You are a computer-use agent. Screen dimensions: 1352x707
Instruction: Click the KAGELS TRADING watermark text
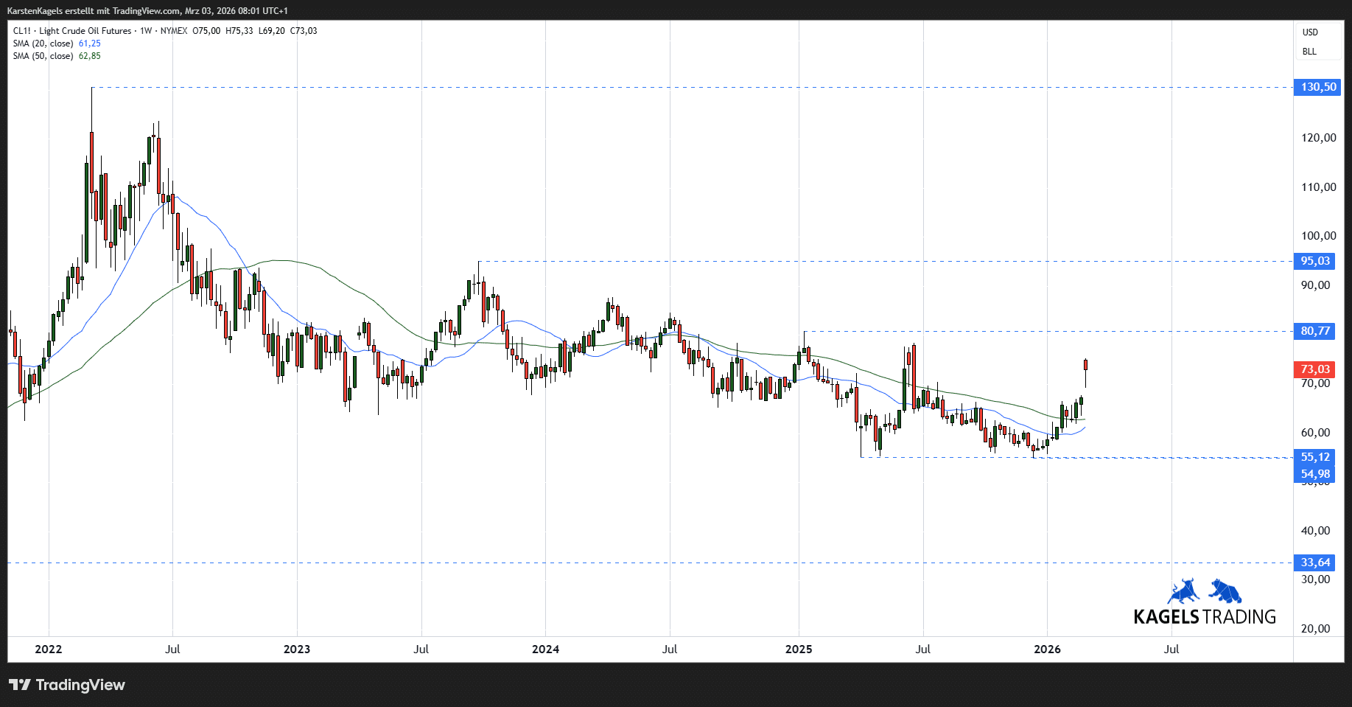tap(1205, 616)
